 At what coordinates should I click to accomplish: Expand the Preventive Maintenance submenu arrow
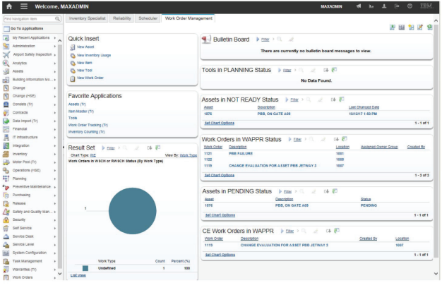pos(54,187)
